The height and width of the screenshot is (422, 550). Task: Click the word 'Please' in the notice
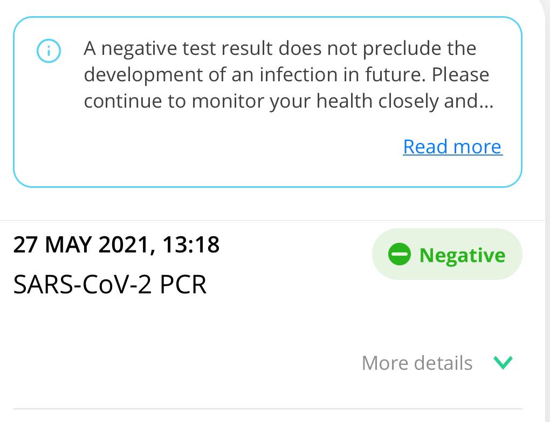tap(460, 75)
